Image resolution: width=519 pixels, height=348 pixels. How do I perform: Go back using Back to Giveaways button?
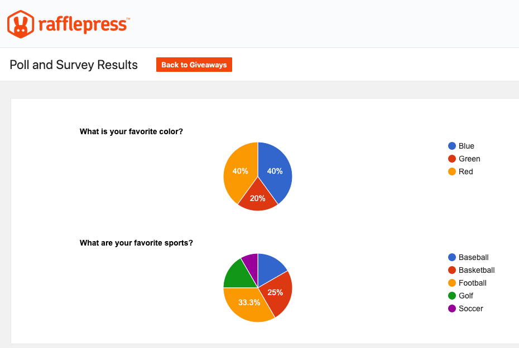click(x=194, y=65)
